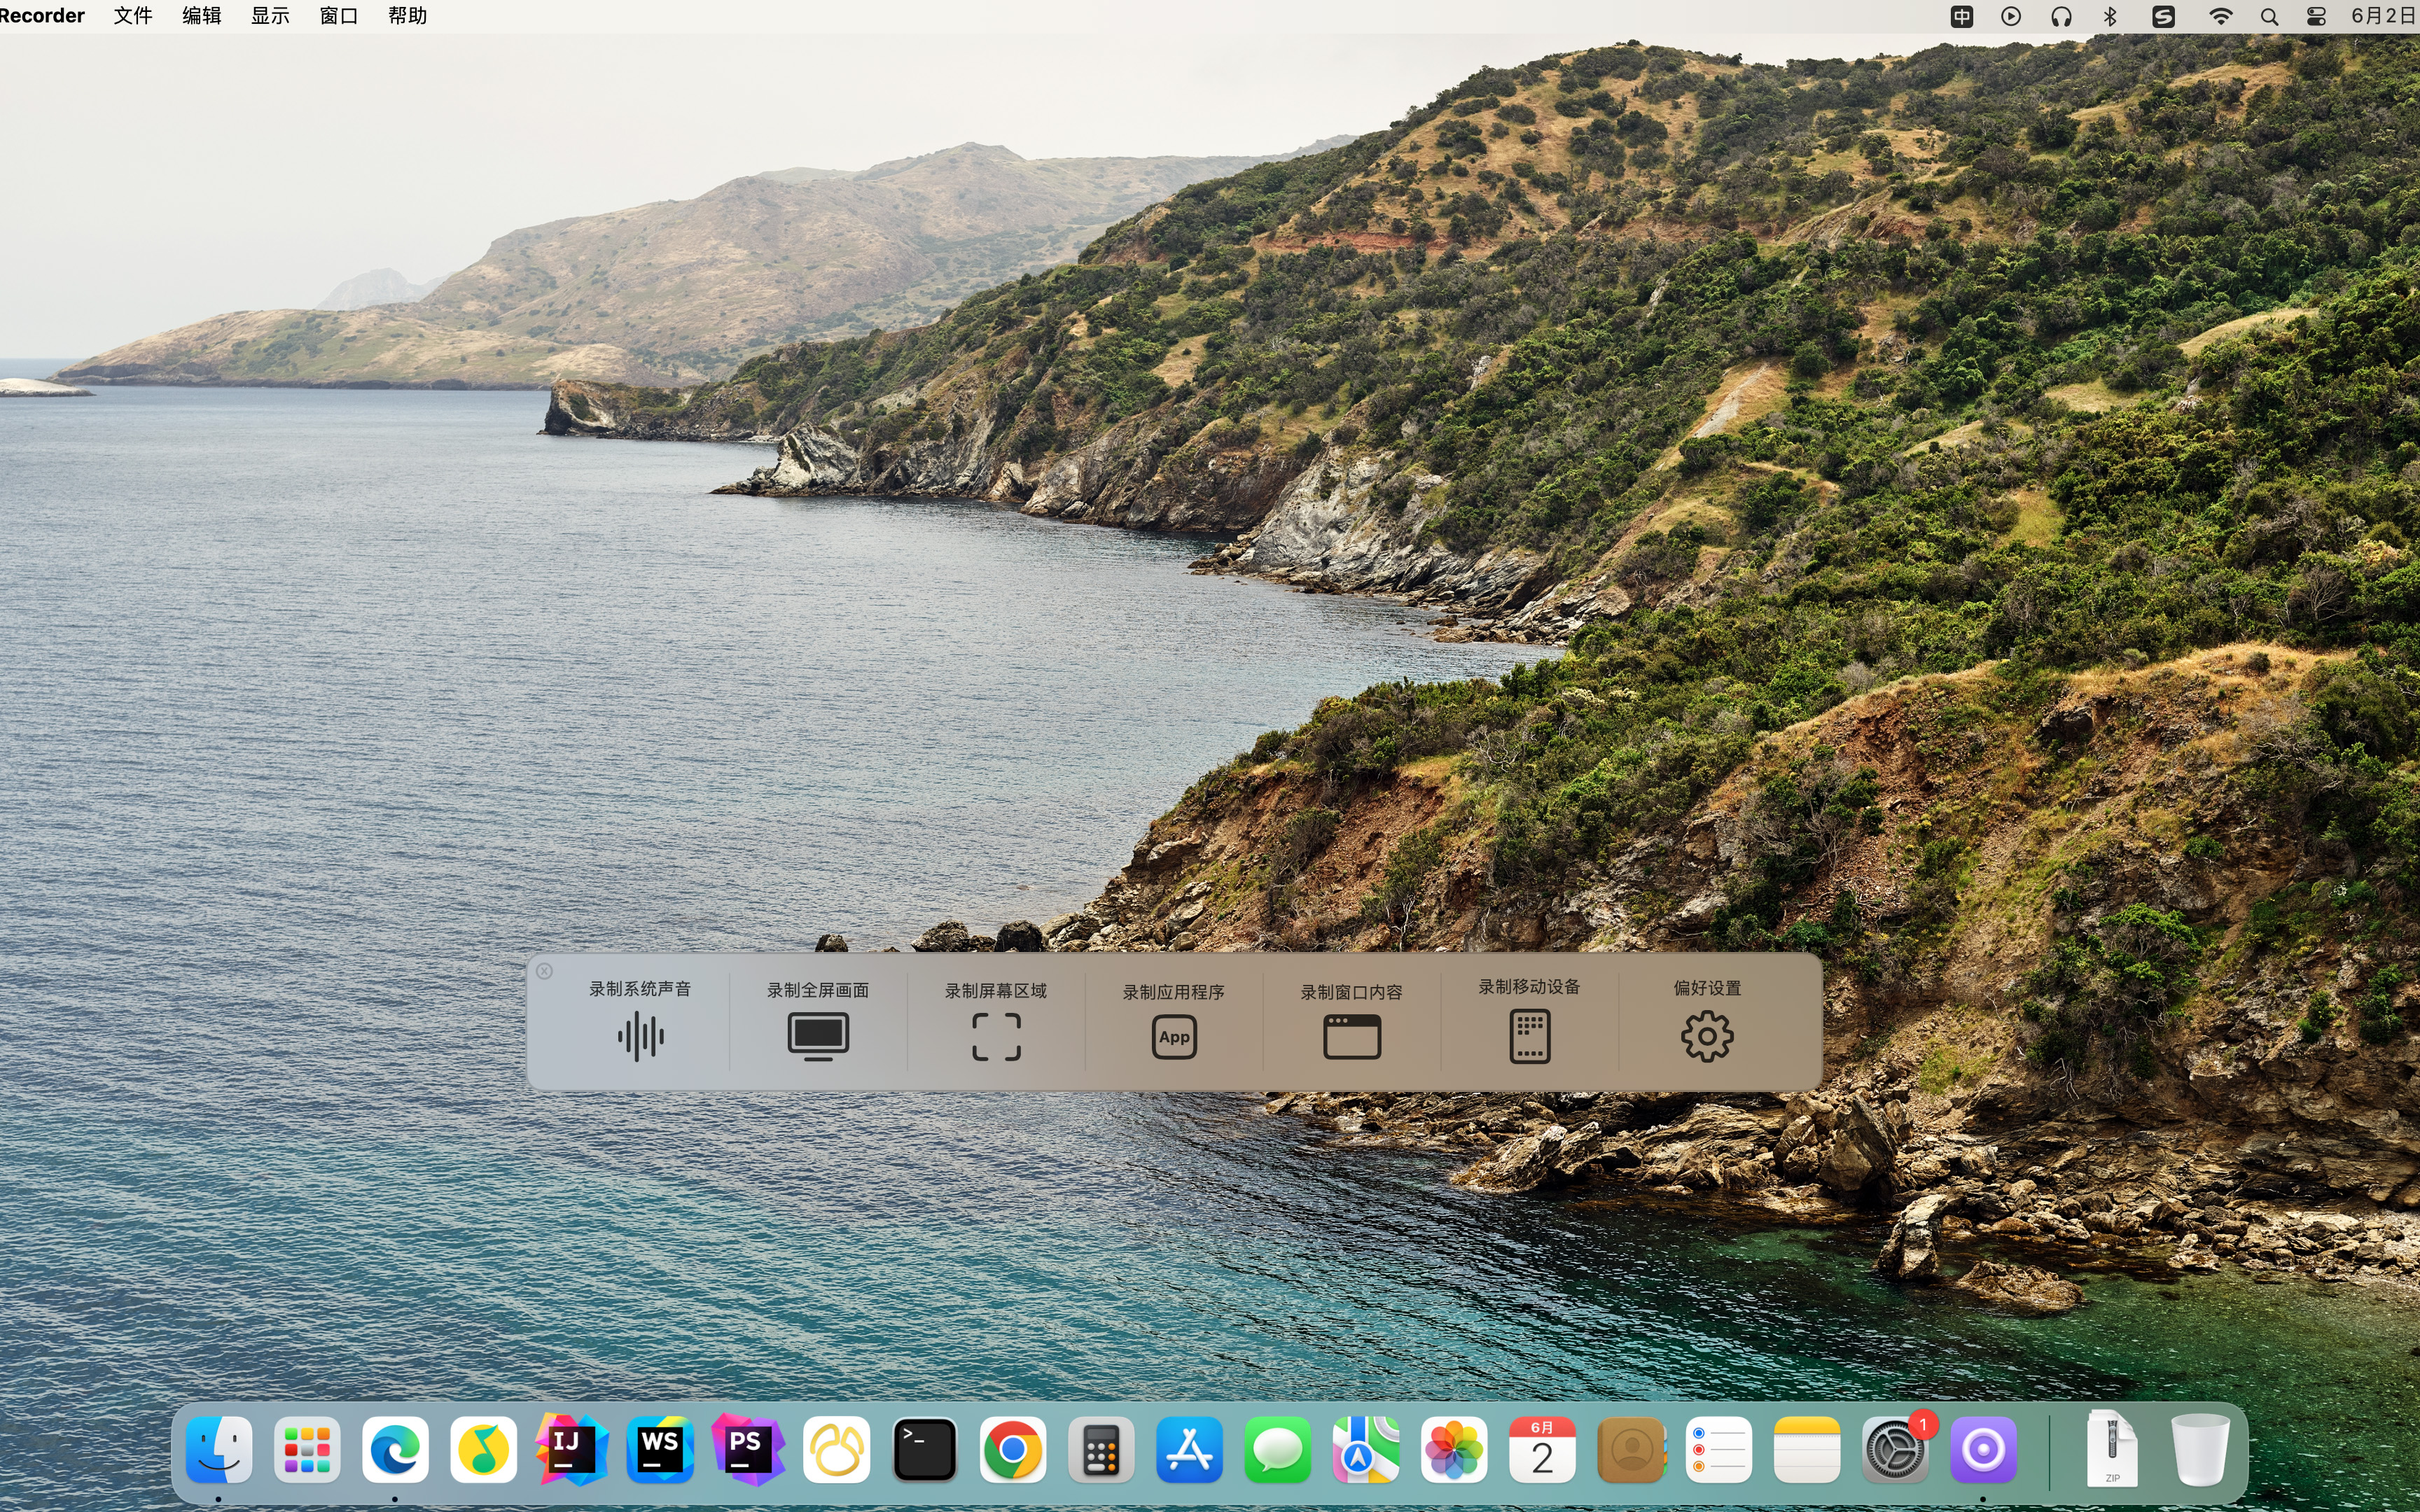Launch IntelliJ IDEA from the Dock
Screen dimensions: 2420x1512
(572, 1449)
